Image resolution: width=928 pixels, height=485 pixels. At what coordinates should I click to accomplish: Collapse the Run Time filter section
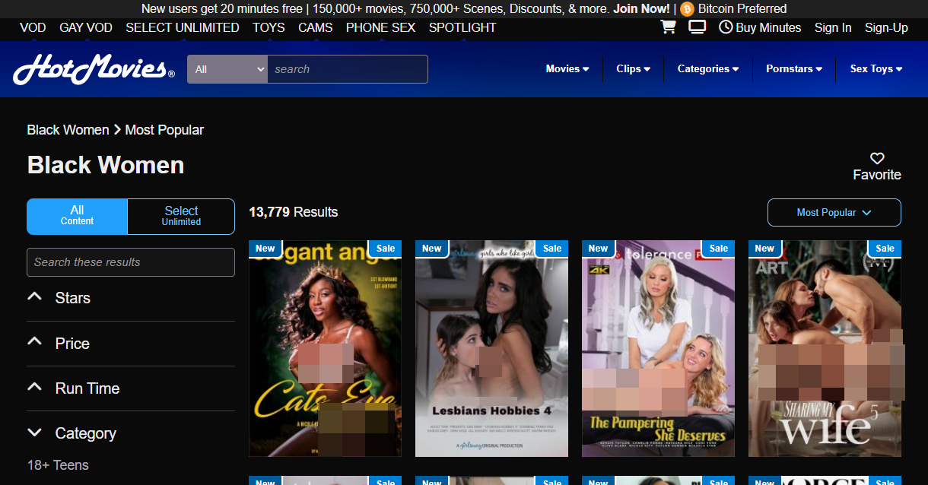(x=131, y=388)
